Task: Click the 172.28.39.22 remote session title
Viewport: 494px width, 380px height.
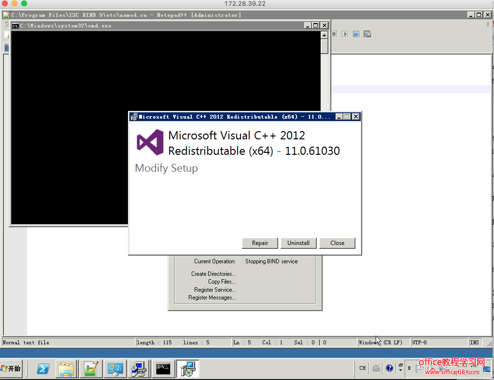Action: pyautogui.click(x=245, y=4)
